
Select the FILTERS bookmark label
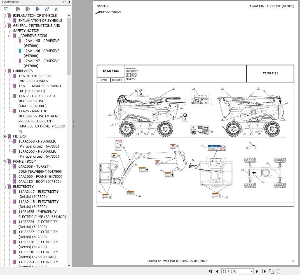(x=19, y=136)
